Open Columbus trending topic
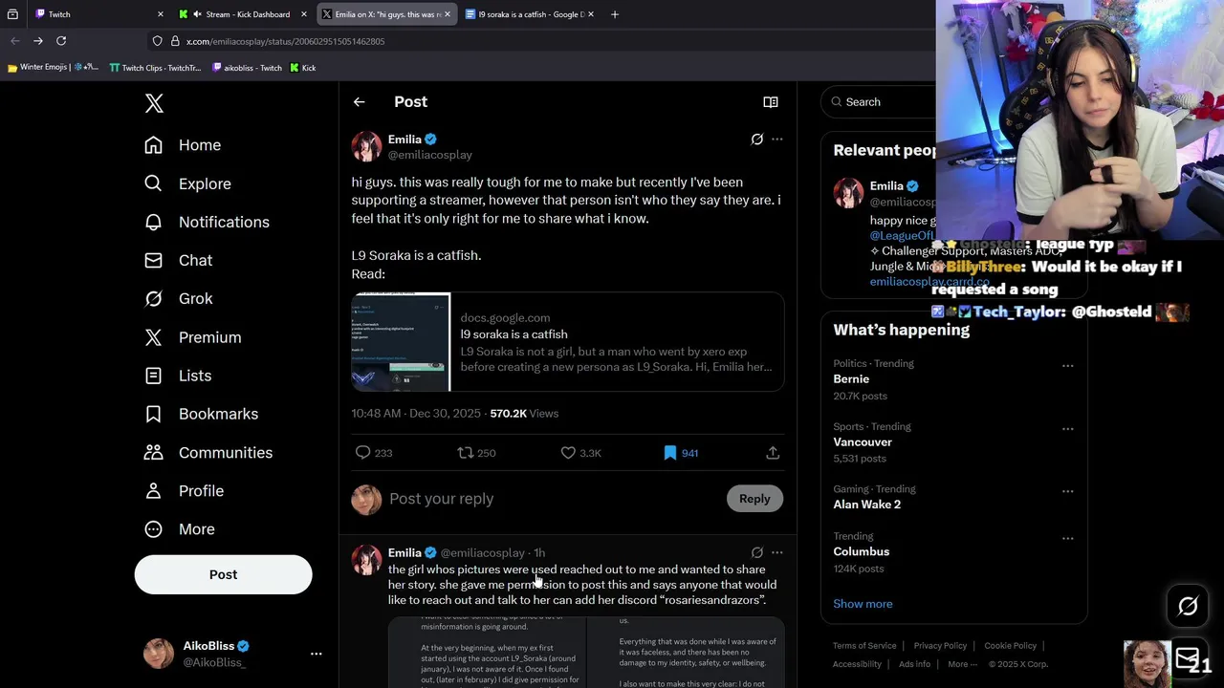1224x688 pixels. click(861, 551)
